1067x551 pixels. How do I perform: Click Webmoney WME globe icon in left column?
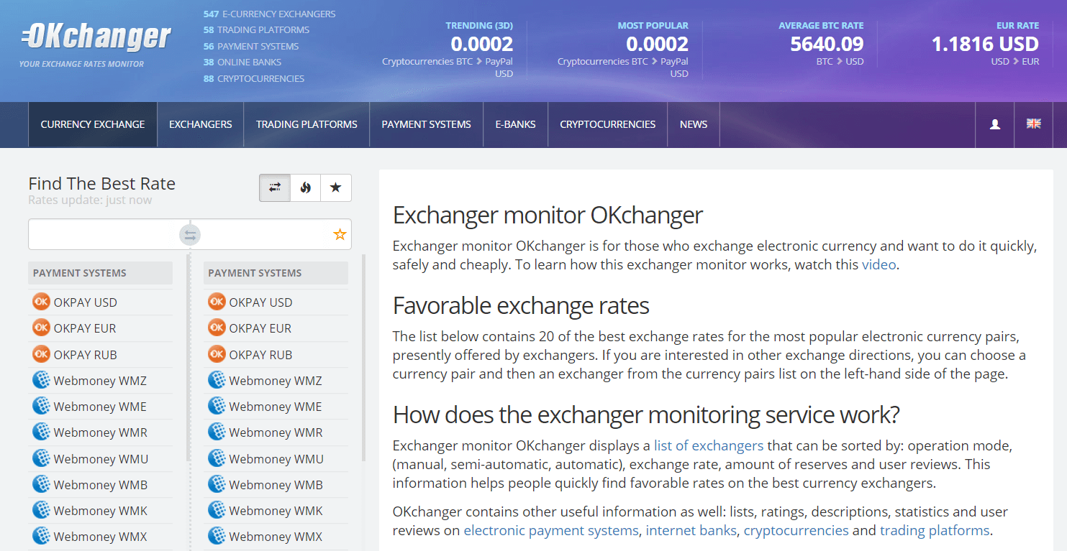pyautogui.click(x=41, y=406)
